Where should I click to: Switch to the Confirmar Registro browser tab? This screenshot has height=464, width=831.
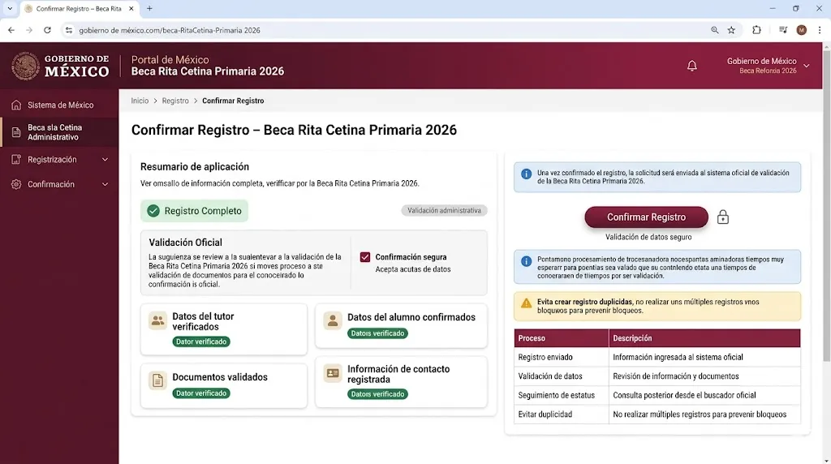pyautogui.click(x=80, y=9)
